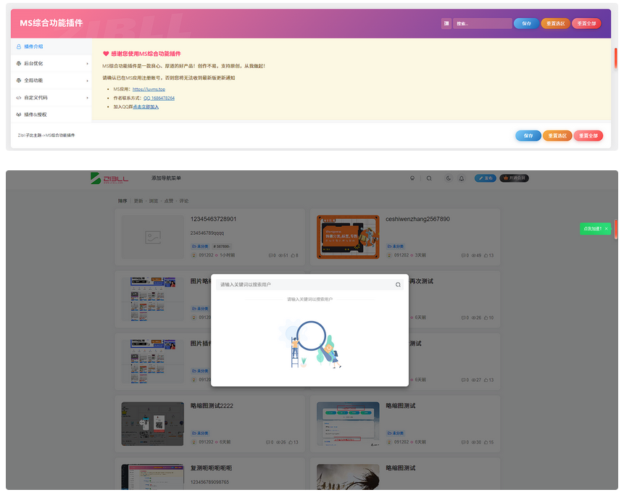Click the search icon inside the user search popup
Viewport: 624px width, 495px height.
tap(398, 285)
